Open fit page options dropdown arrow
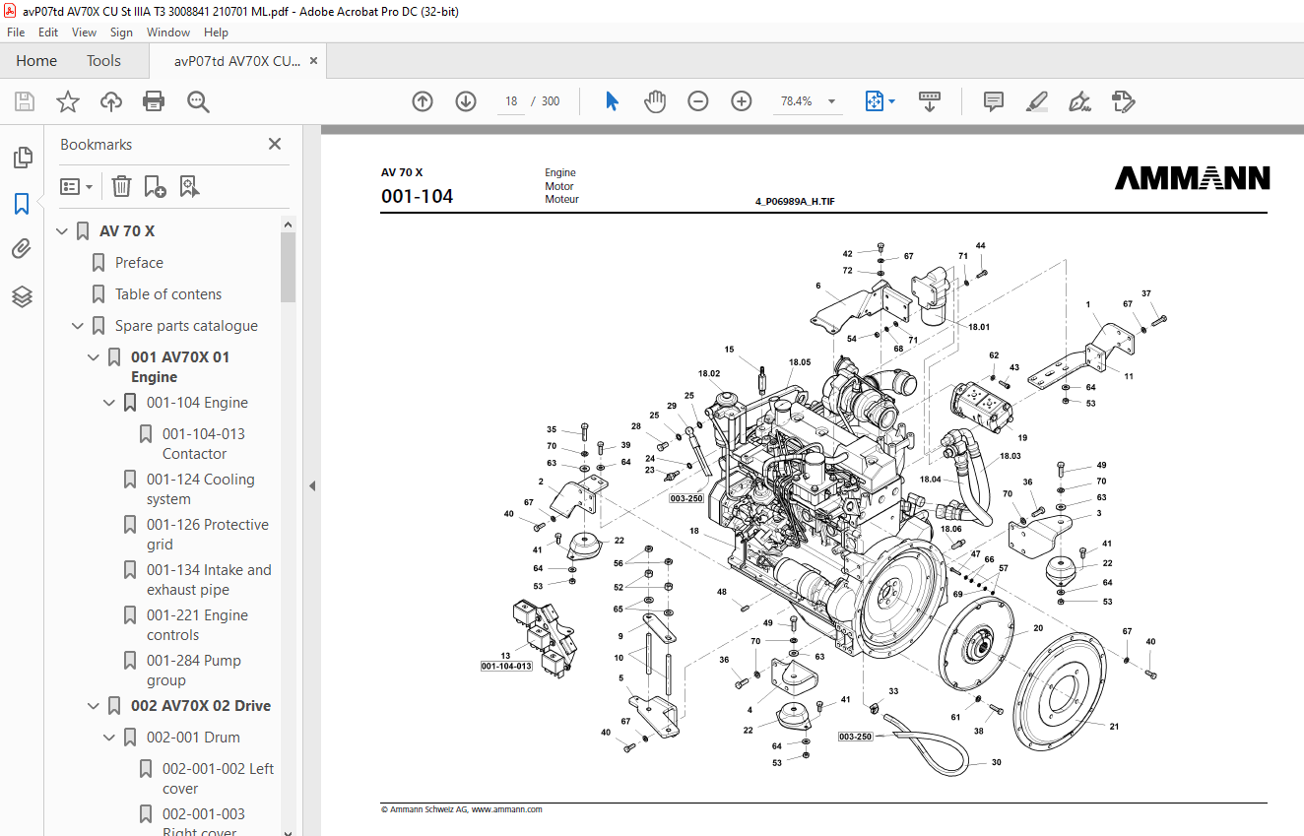This screenshot has height=836, width=1304. [x=891, y=101]
